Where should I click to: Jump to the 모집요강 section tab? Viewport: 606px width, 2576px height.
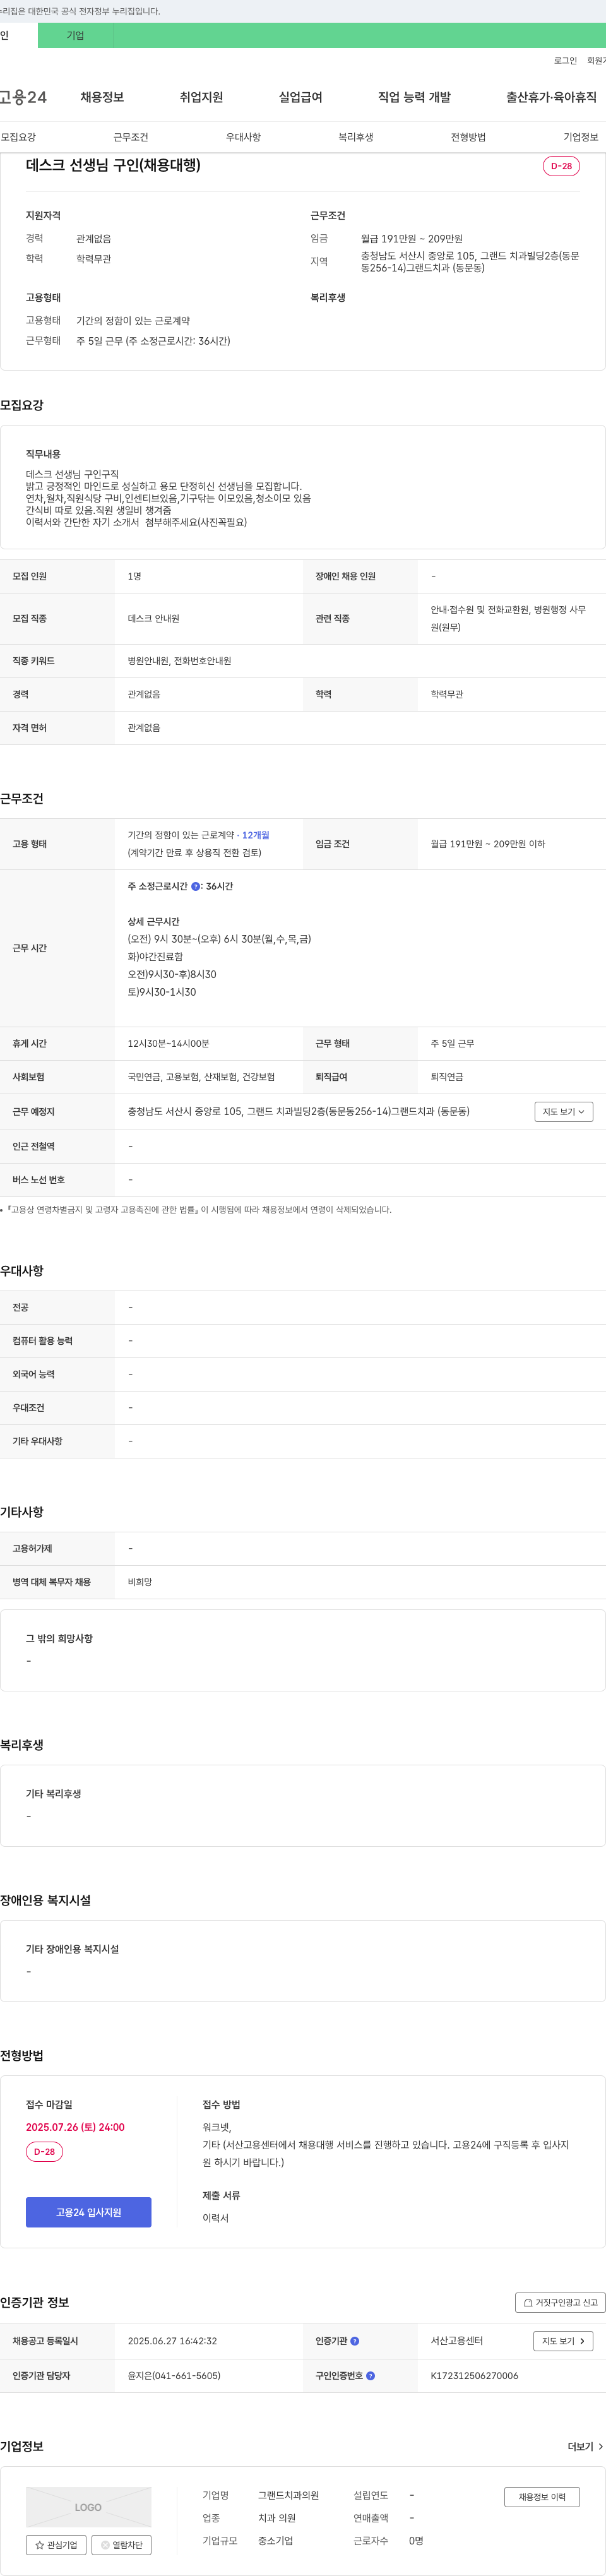18,137
